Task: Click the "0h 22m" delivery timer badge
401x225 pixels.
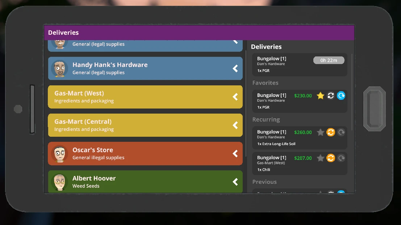Action: [329, 60]
